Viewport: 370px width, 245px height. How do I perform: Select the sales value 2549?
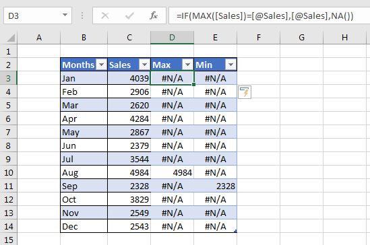[129, 213]
